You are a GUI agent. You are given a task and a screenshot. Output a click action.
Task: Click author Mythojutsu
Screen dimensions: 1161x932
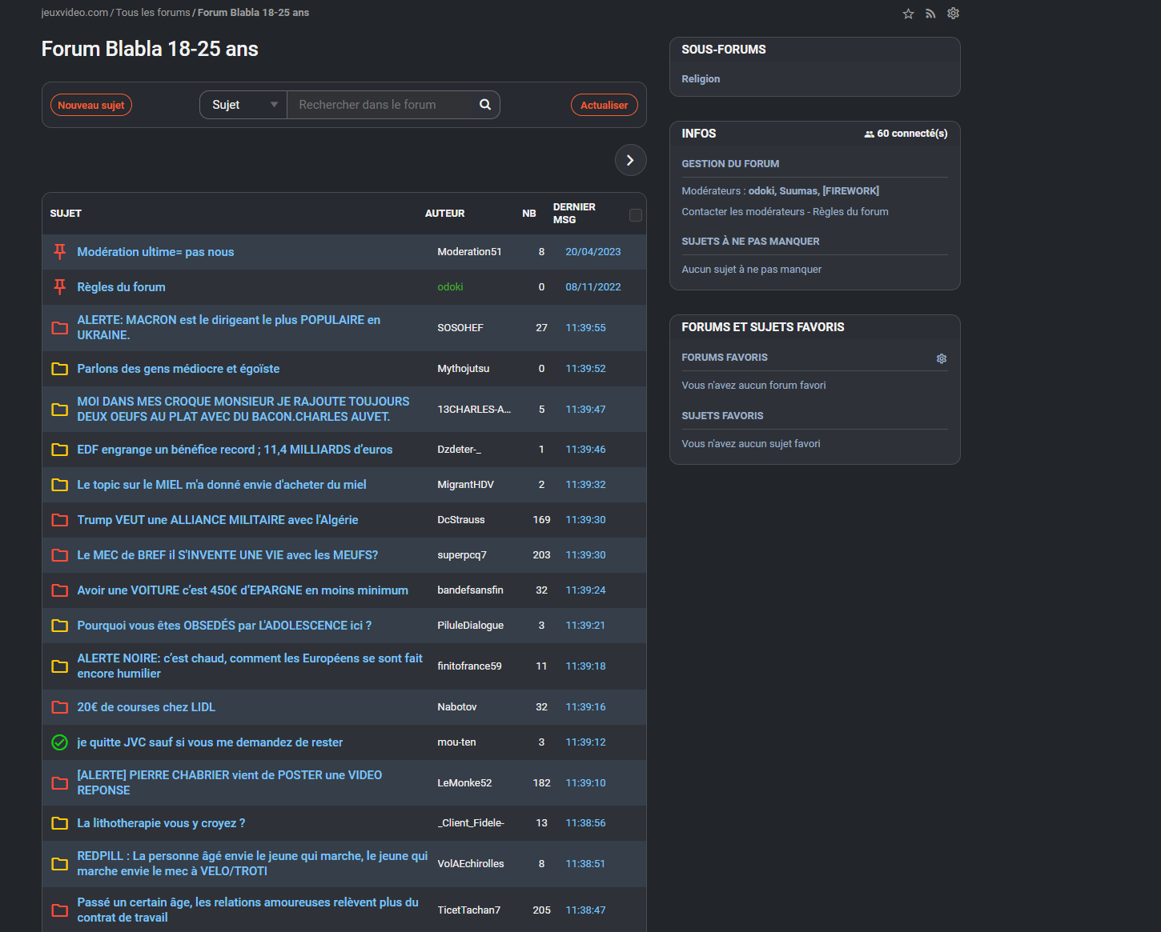pyautogui.click(x=464, y=369)
